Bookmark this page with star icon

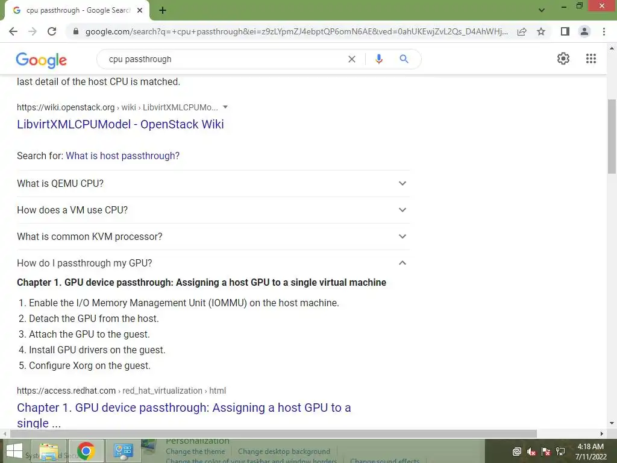pos(541,31)
